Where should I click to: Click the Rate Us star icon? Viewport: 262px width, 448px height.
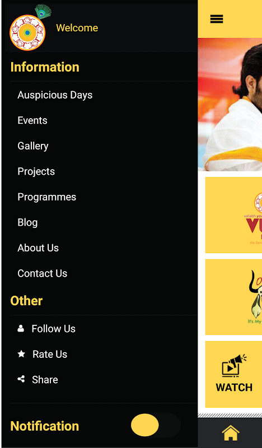pyautogui.click(x=21, y=354)
